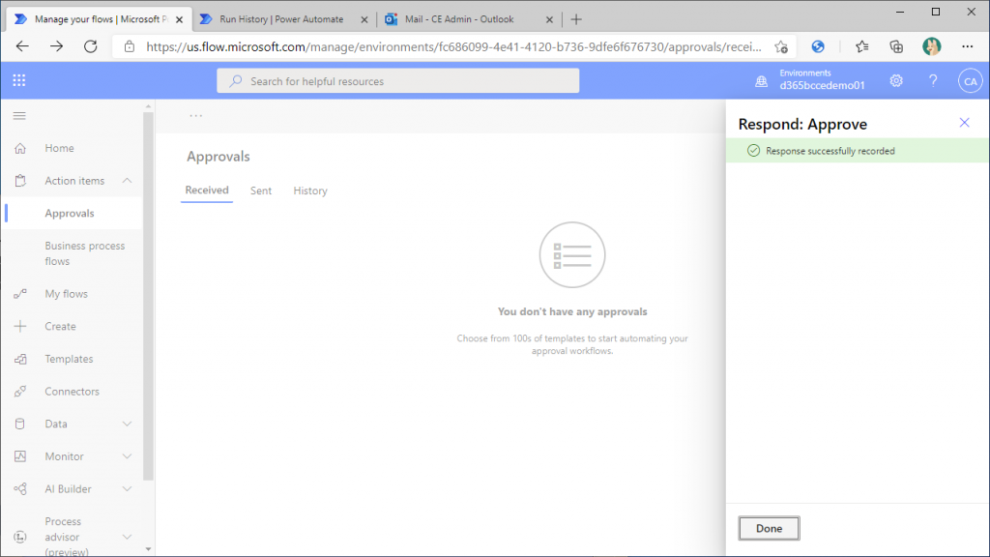990x557 pixels.
Task: Click the Monitor chart icon
Action: click(20, 456)
